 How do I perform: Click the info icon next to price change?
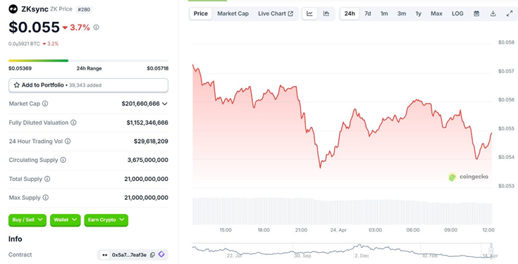[96, 27]
